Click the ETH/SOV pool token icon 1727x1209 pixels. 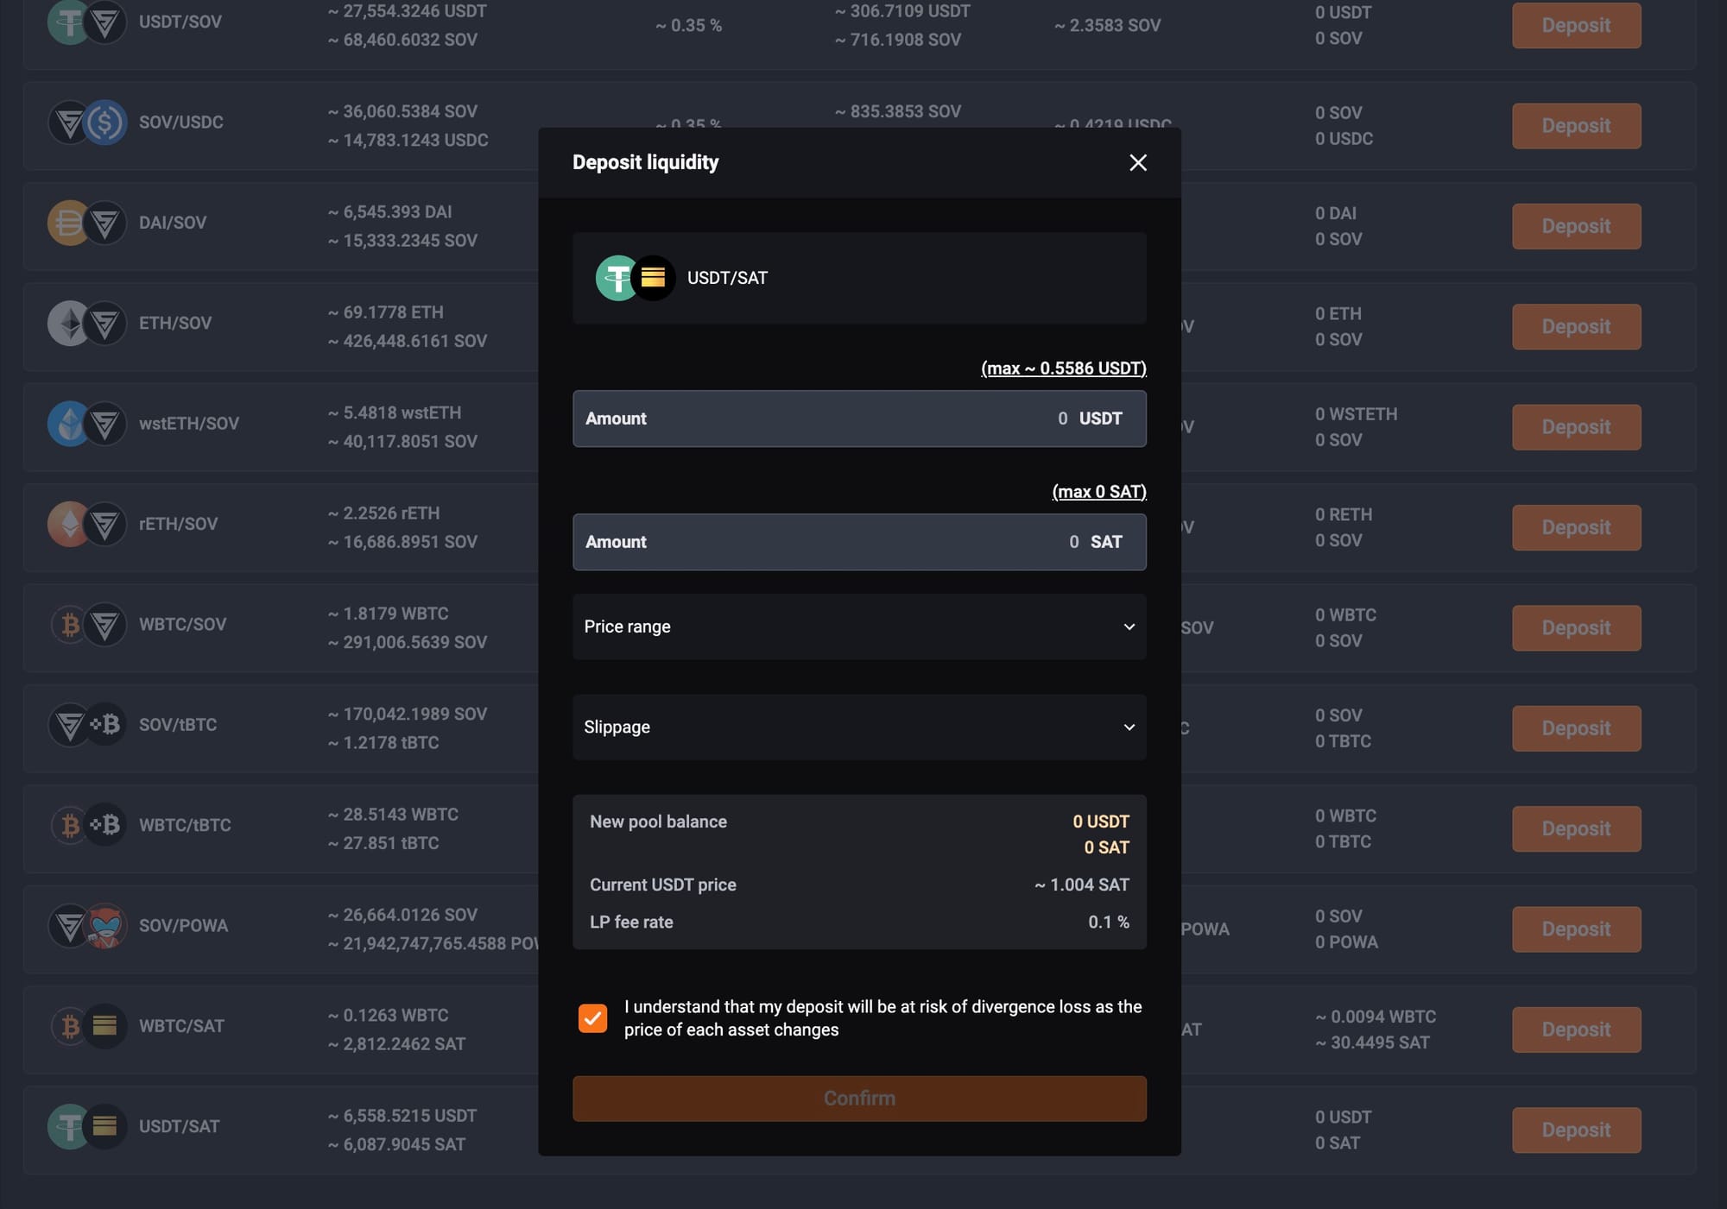tap(87, 324)
